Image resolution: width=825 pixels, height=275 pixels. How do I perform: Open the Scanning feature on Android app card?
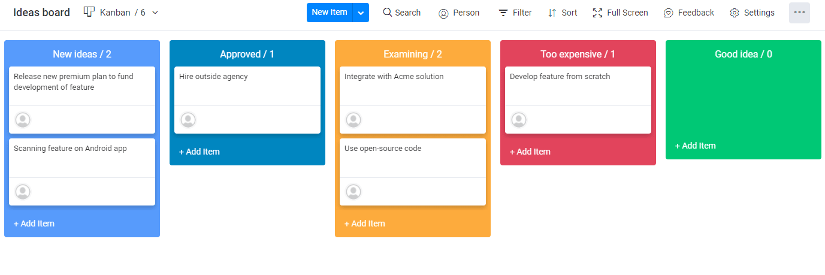coord(82,172)
